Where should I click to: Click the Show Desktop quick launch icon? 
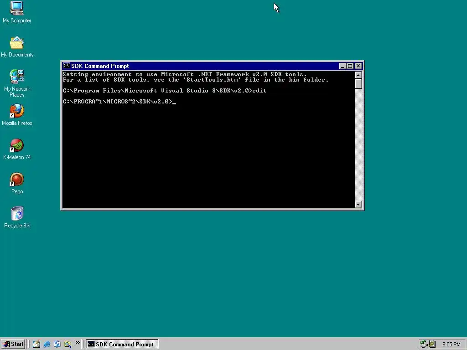pyautogui.click(x=36, y=344)
